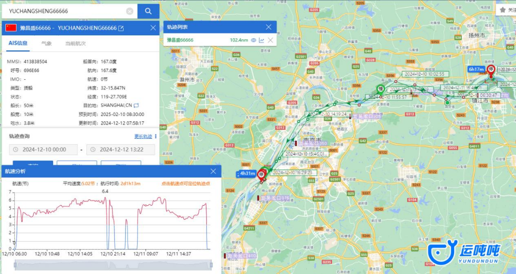Click the magnifier search button
The image size is (516, 274).
click(x=148, y=11)
